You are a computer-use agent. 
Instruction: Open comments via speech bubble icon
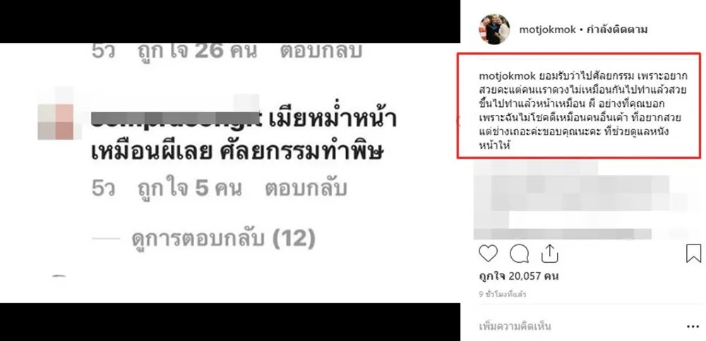pos(519,254)
